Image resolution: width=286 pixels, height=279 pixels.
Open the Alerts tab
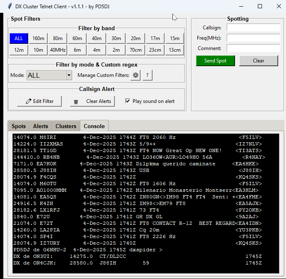[41, 126]
